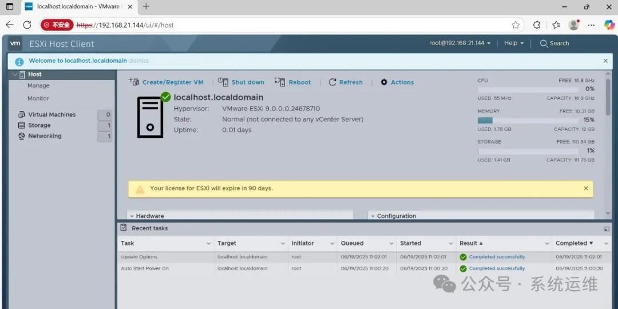
Task: Click the storage usage bar
Action: click(528, 151)
